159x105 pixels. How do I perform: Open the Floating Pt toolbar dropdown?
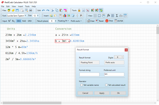(x=63, y=21)
